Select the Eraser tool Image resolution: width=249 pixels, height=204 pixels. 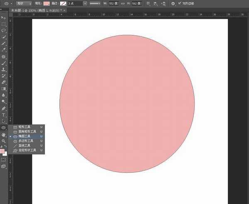(3, 82)
